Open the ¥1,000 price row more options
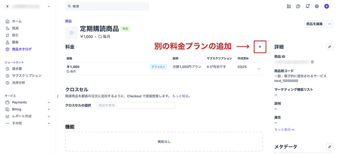 (259, 69)
